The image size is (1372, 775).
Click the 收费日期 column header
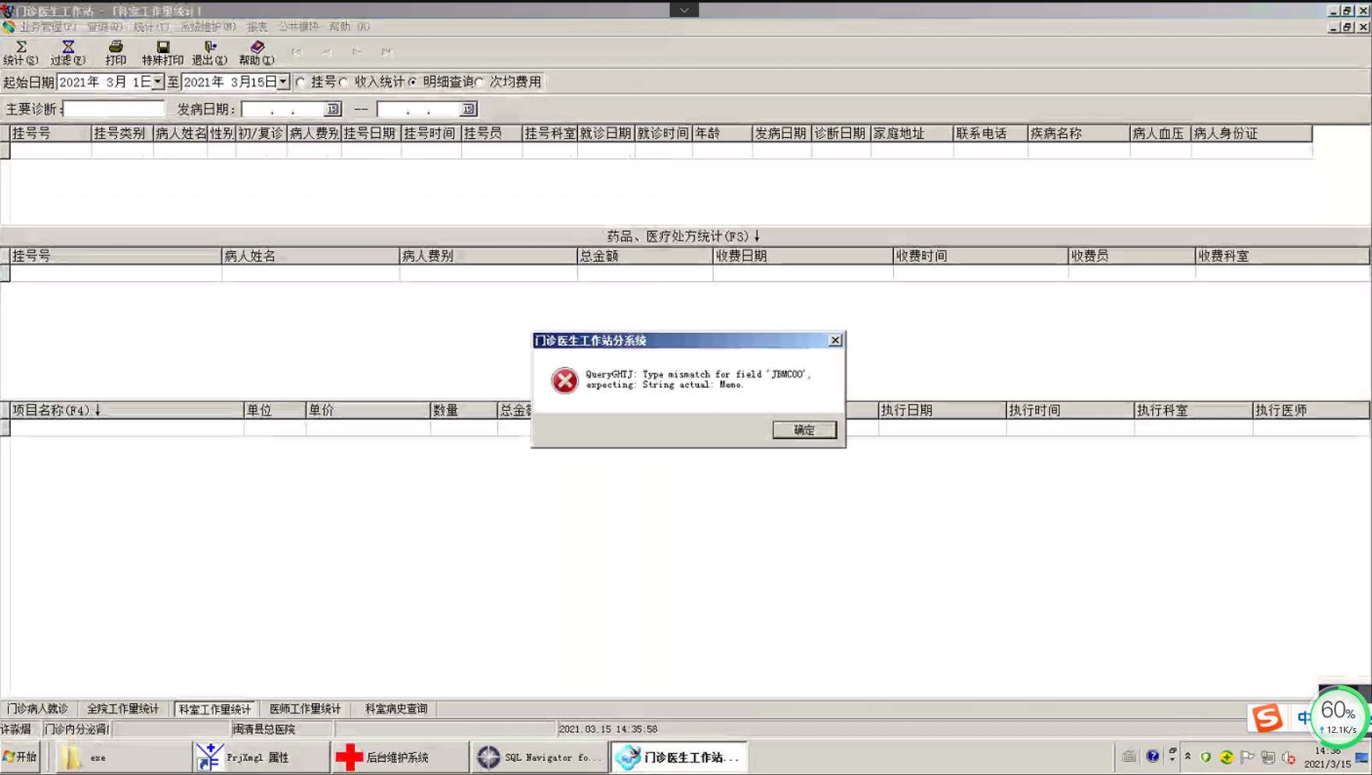pyautogui.click(x=803, y=256)
